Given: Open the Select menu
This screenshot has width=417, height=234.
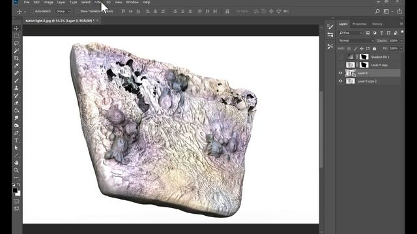Looking at the screenshot, I should click(85, 2).
